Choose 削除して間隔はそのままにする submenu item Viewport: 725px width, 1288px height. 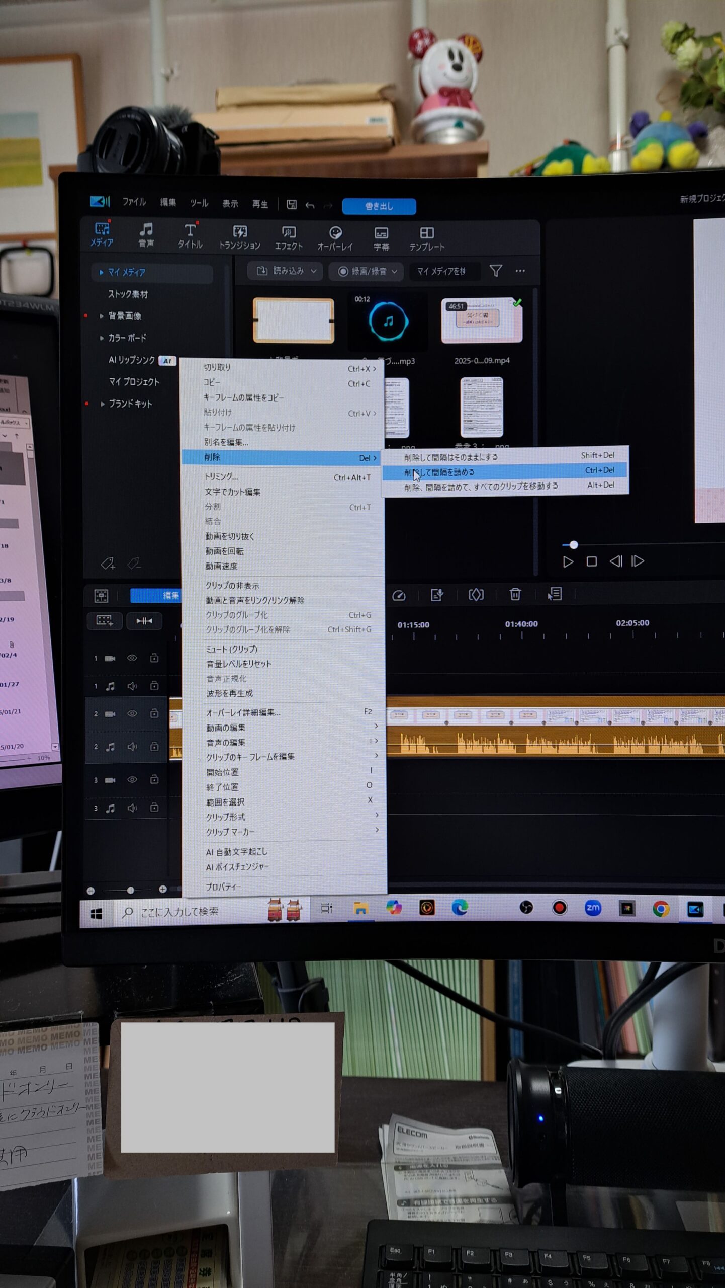click(x=505, y=456)
